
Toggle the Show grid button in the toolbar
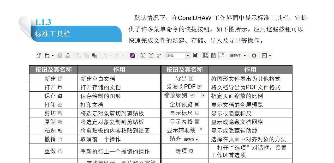click(214, 55)
